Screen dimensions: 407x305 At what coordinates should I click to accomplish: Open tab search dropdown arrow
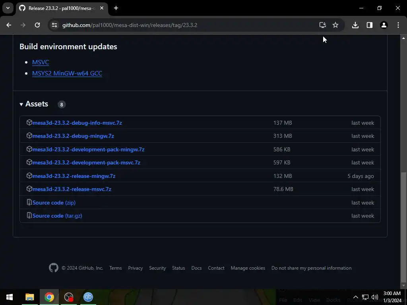[8, 8]
